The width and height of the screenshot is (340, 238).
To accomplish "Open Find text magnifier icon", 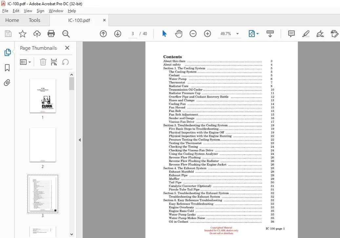I will pyautogui.click(x=66, y=34).
